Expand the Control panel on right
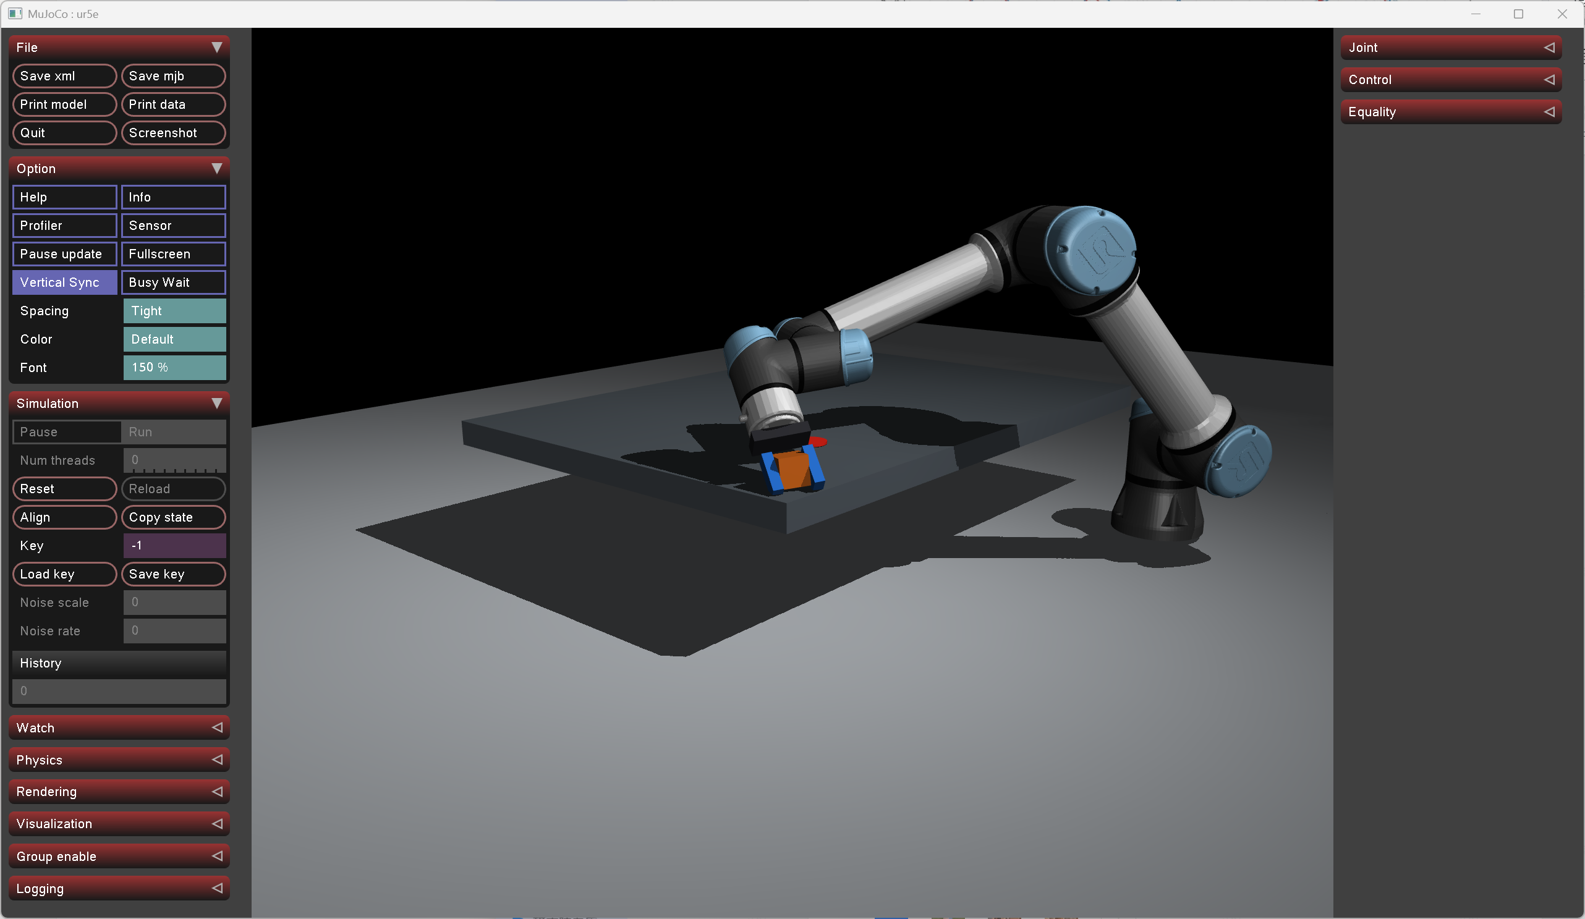 [x=1451, y=80]
